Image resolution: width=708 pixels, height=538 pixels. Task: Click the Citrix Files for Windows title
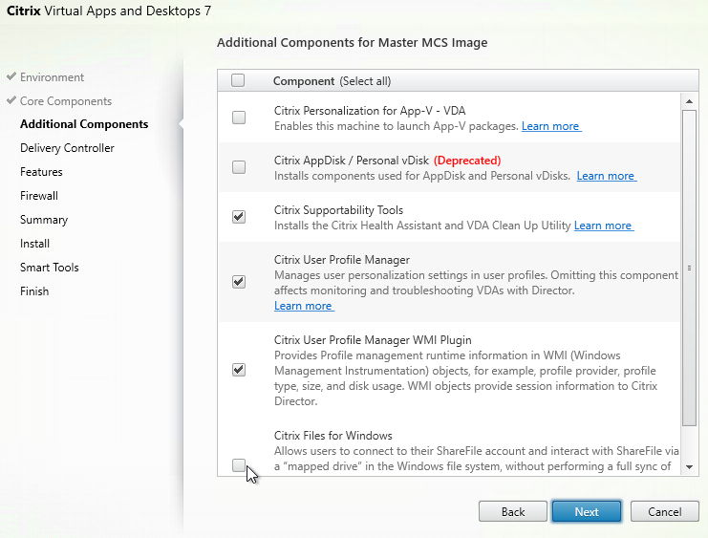click(333, 436)
